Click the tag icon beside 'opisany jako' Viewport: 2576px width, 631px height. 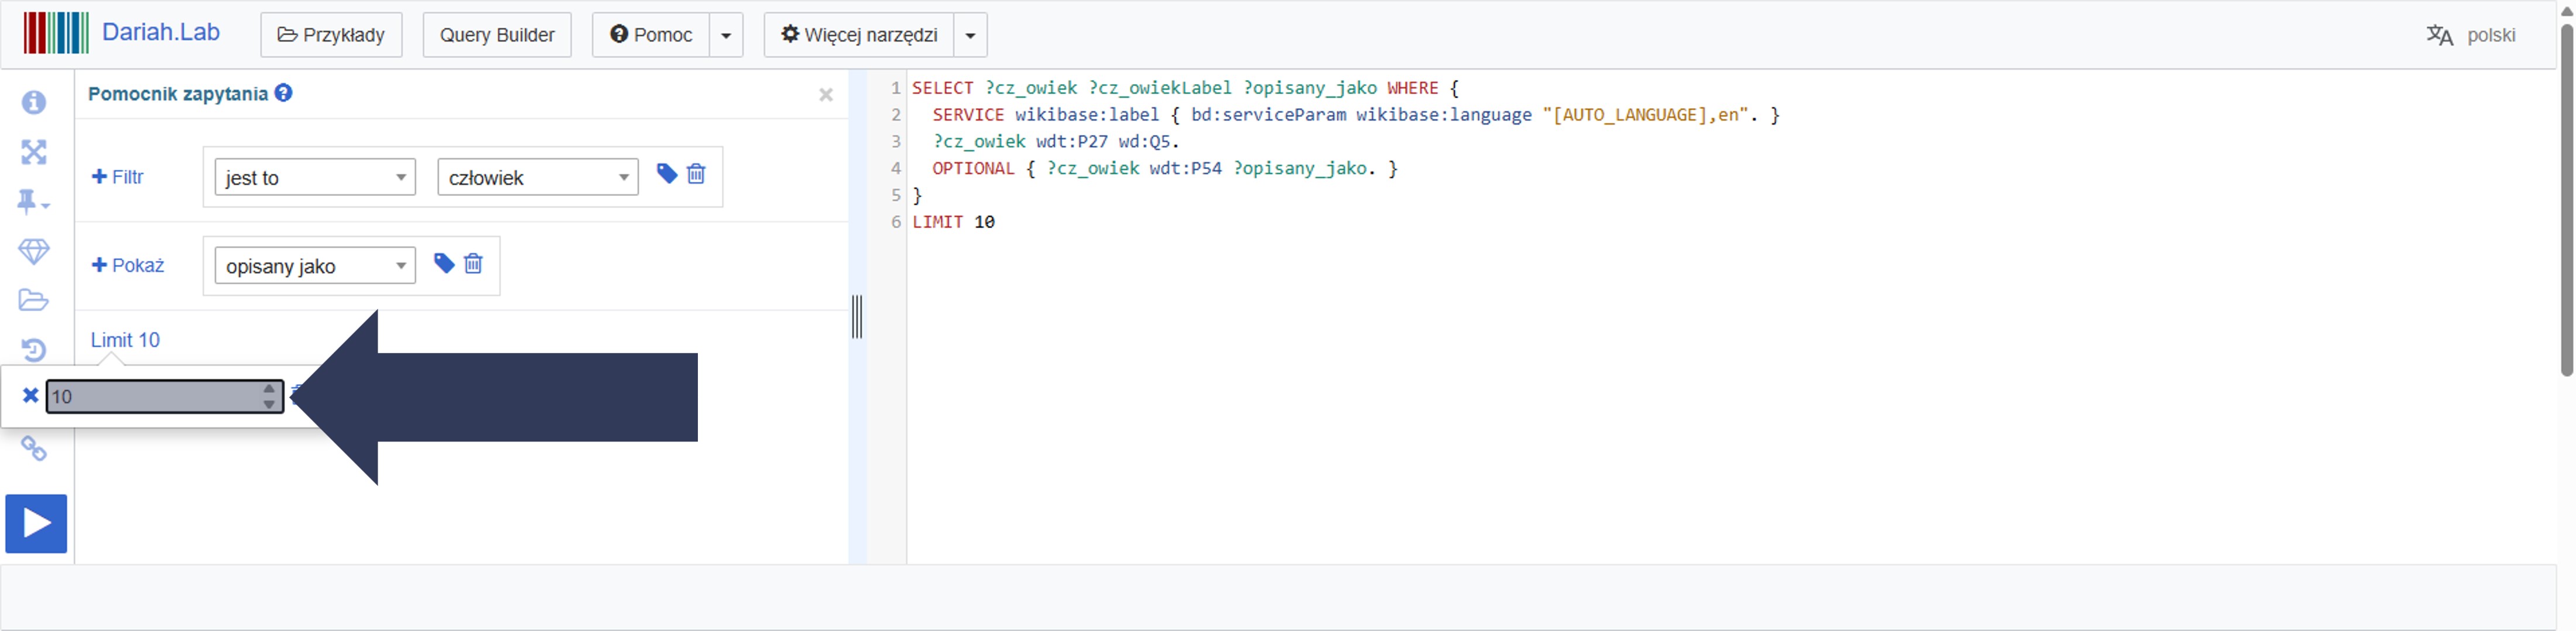coord(444,264)
